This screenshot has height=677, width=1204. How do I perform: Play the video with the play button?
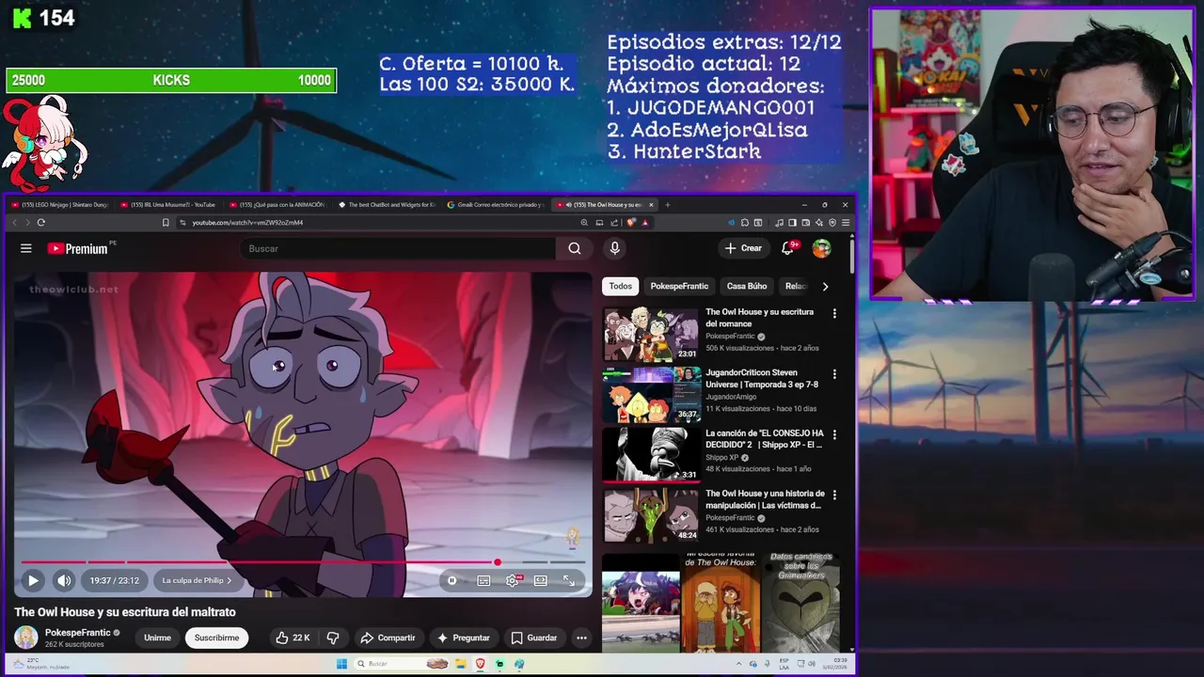pyautogui.click(x=33, y=580)
